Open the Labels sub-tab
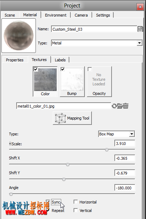 (60, 60)
